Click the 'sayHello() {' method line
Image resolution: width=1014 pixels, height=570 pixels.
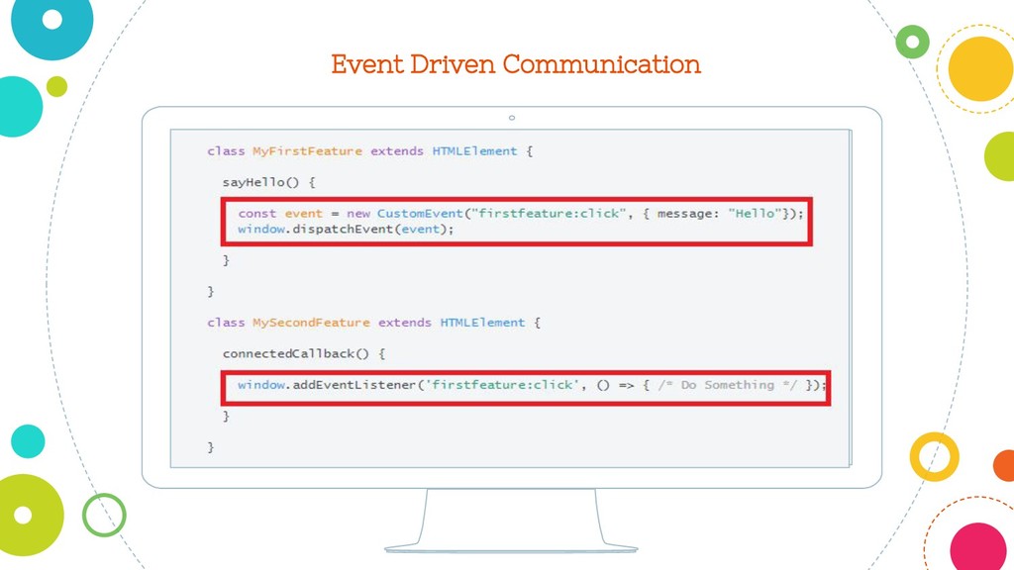(x=269, y=182)
